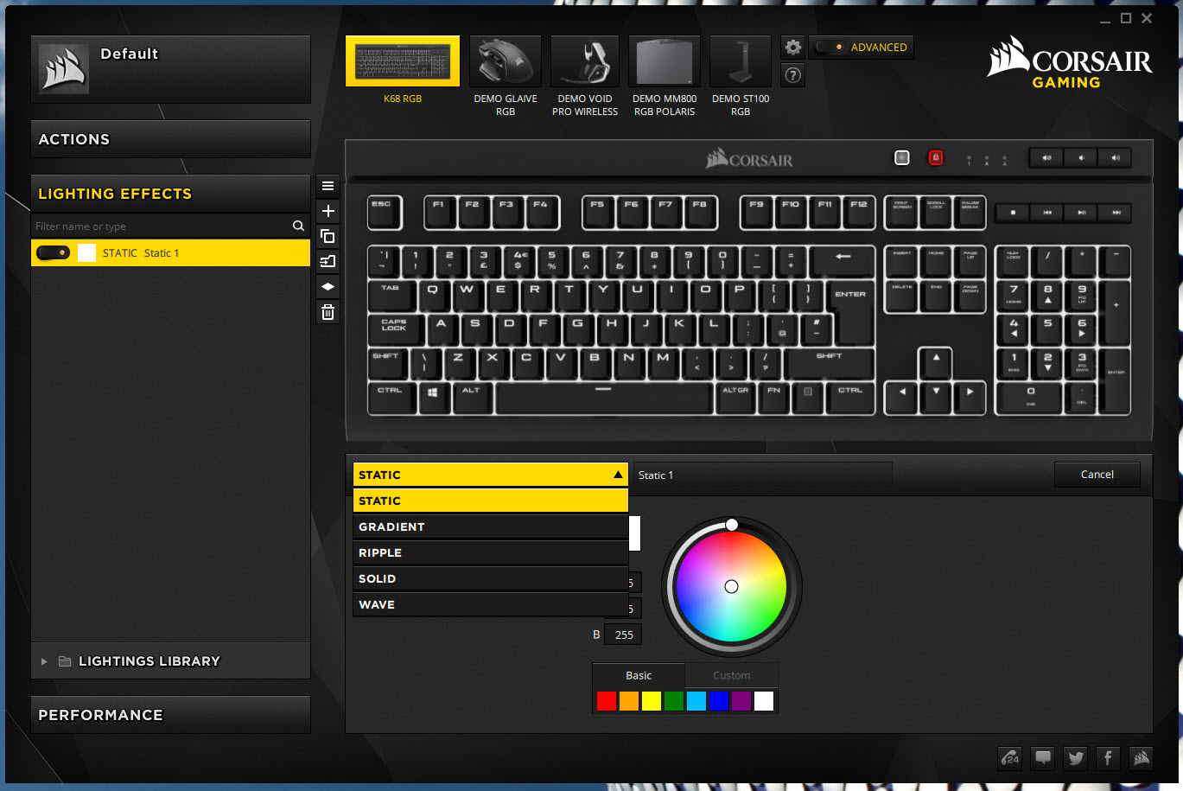Open help with the question mark icon
This screenshot has width=1183, height=791.
[x=792, y=75]
